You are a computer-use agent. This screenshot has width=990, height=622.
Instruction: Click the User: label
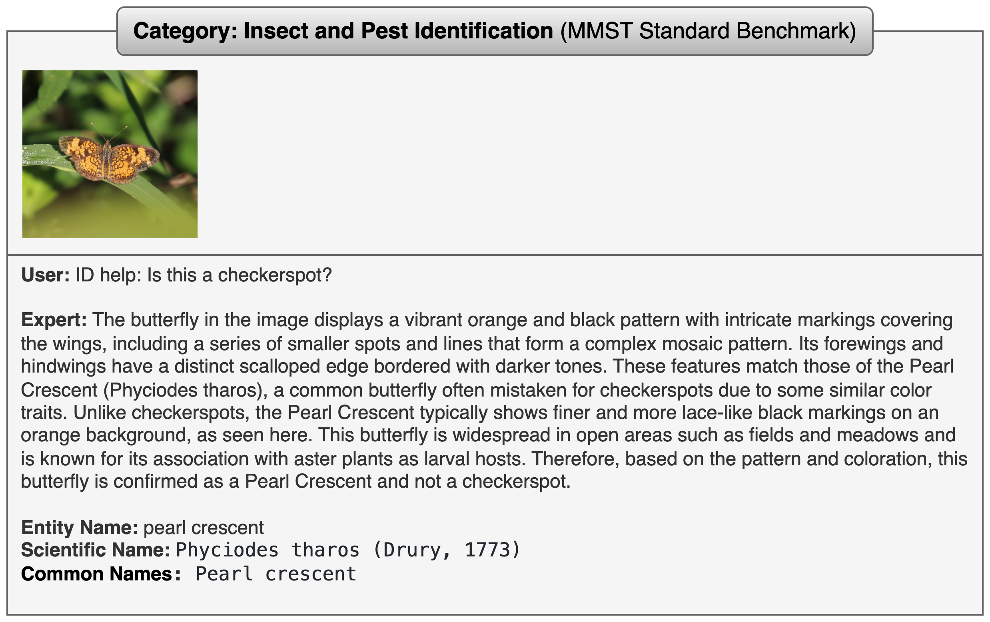pyautogui.click(x=45, y=275)
